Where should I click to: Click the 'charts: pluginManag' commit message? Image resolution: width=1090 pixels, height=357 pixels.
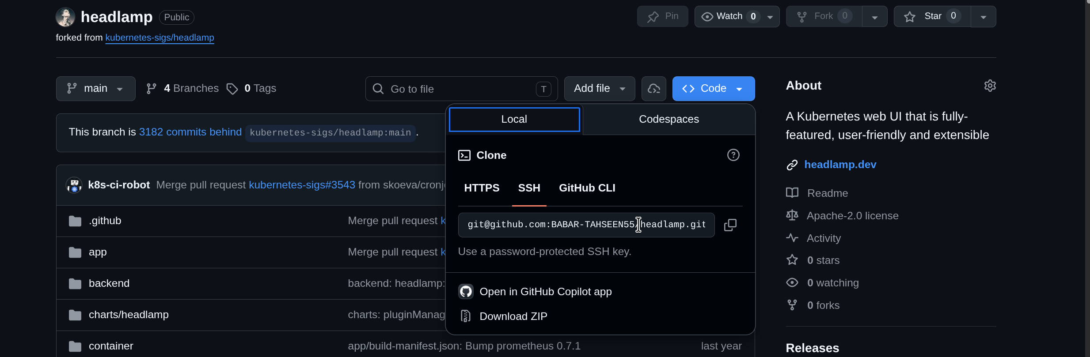click(396, 315)
